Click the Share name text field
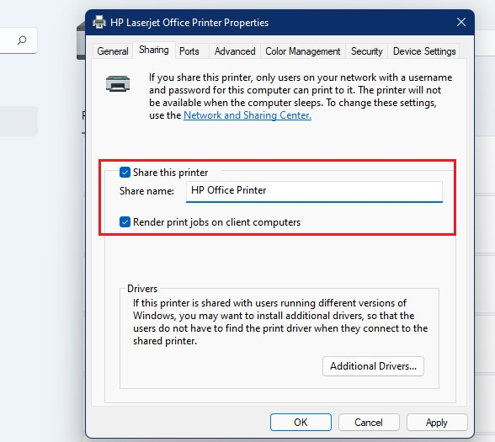The height and width of the screenshot is (442, 495). point(314,191)
